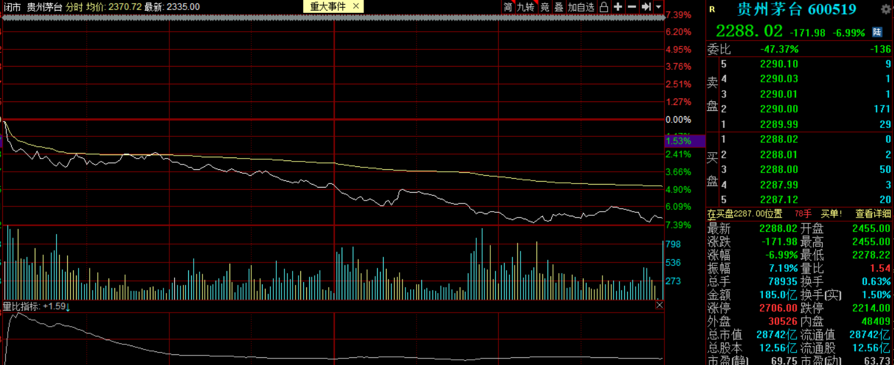The image size is (894, 365).
Task: Click the 涨幅 value -6.99% in details
Action: (782, 255)
